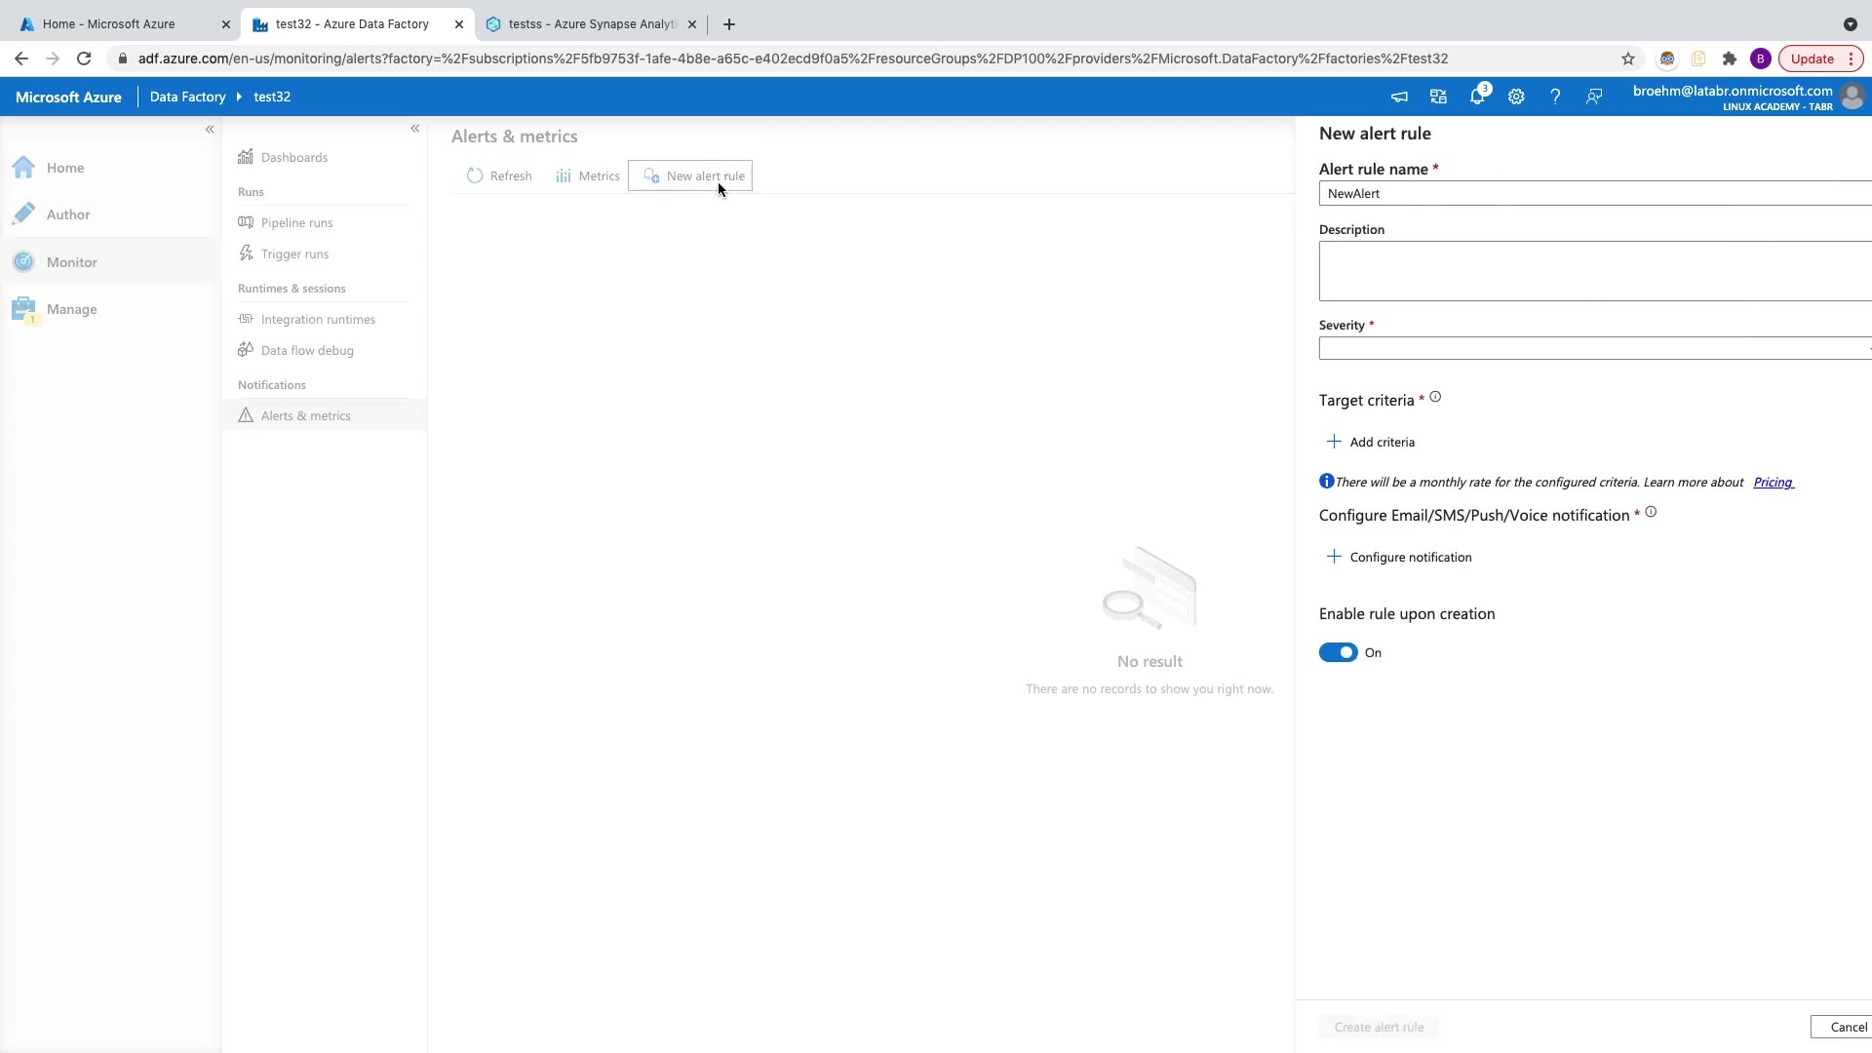Toggle off Enable rule upon creation
The image size is (1872, 1053).
coord(1338,653)
